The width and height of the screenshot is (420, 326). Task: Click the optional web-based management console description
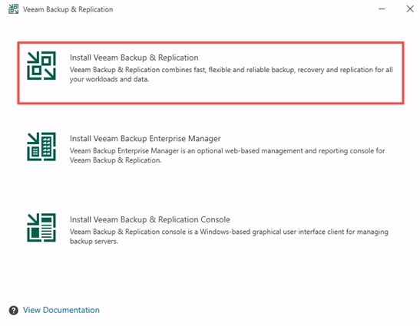click(227, 156)
